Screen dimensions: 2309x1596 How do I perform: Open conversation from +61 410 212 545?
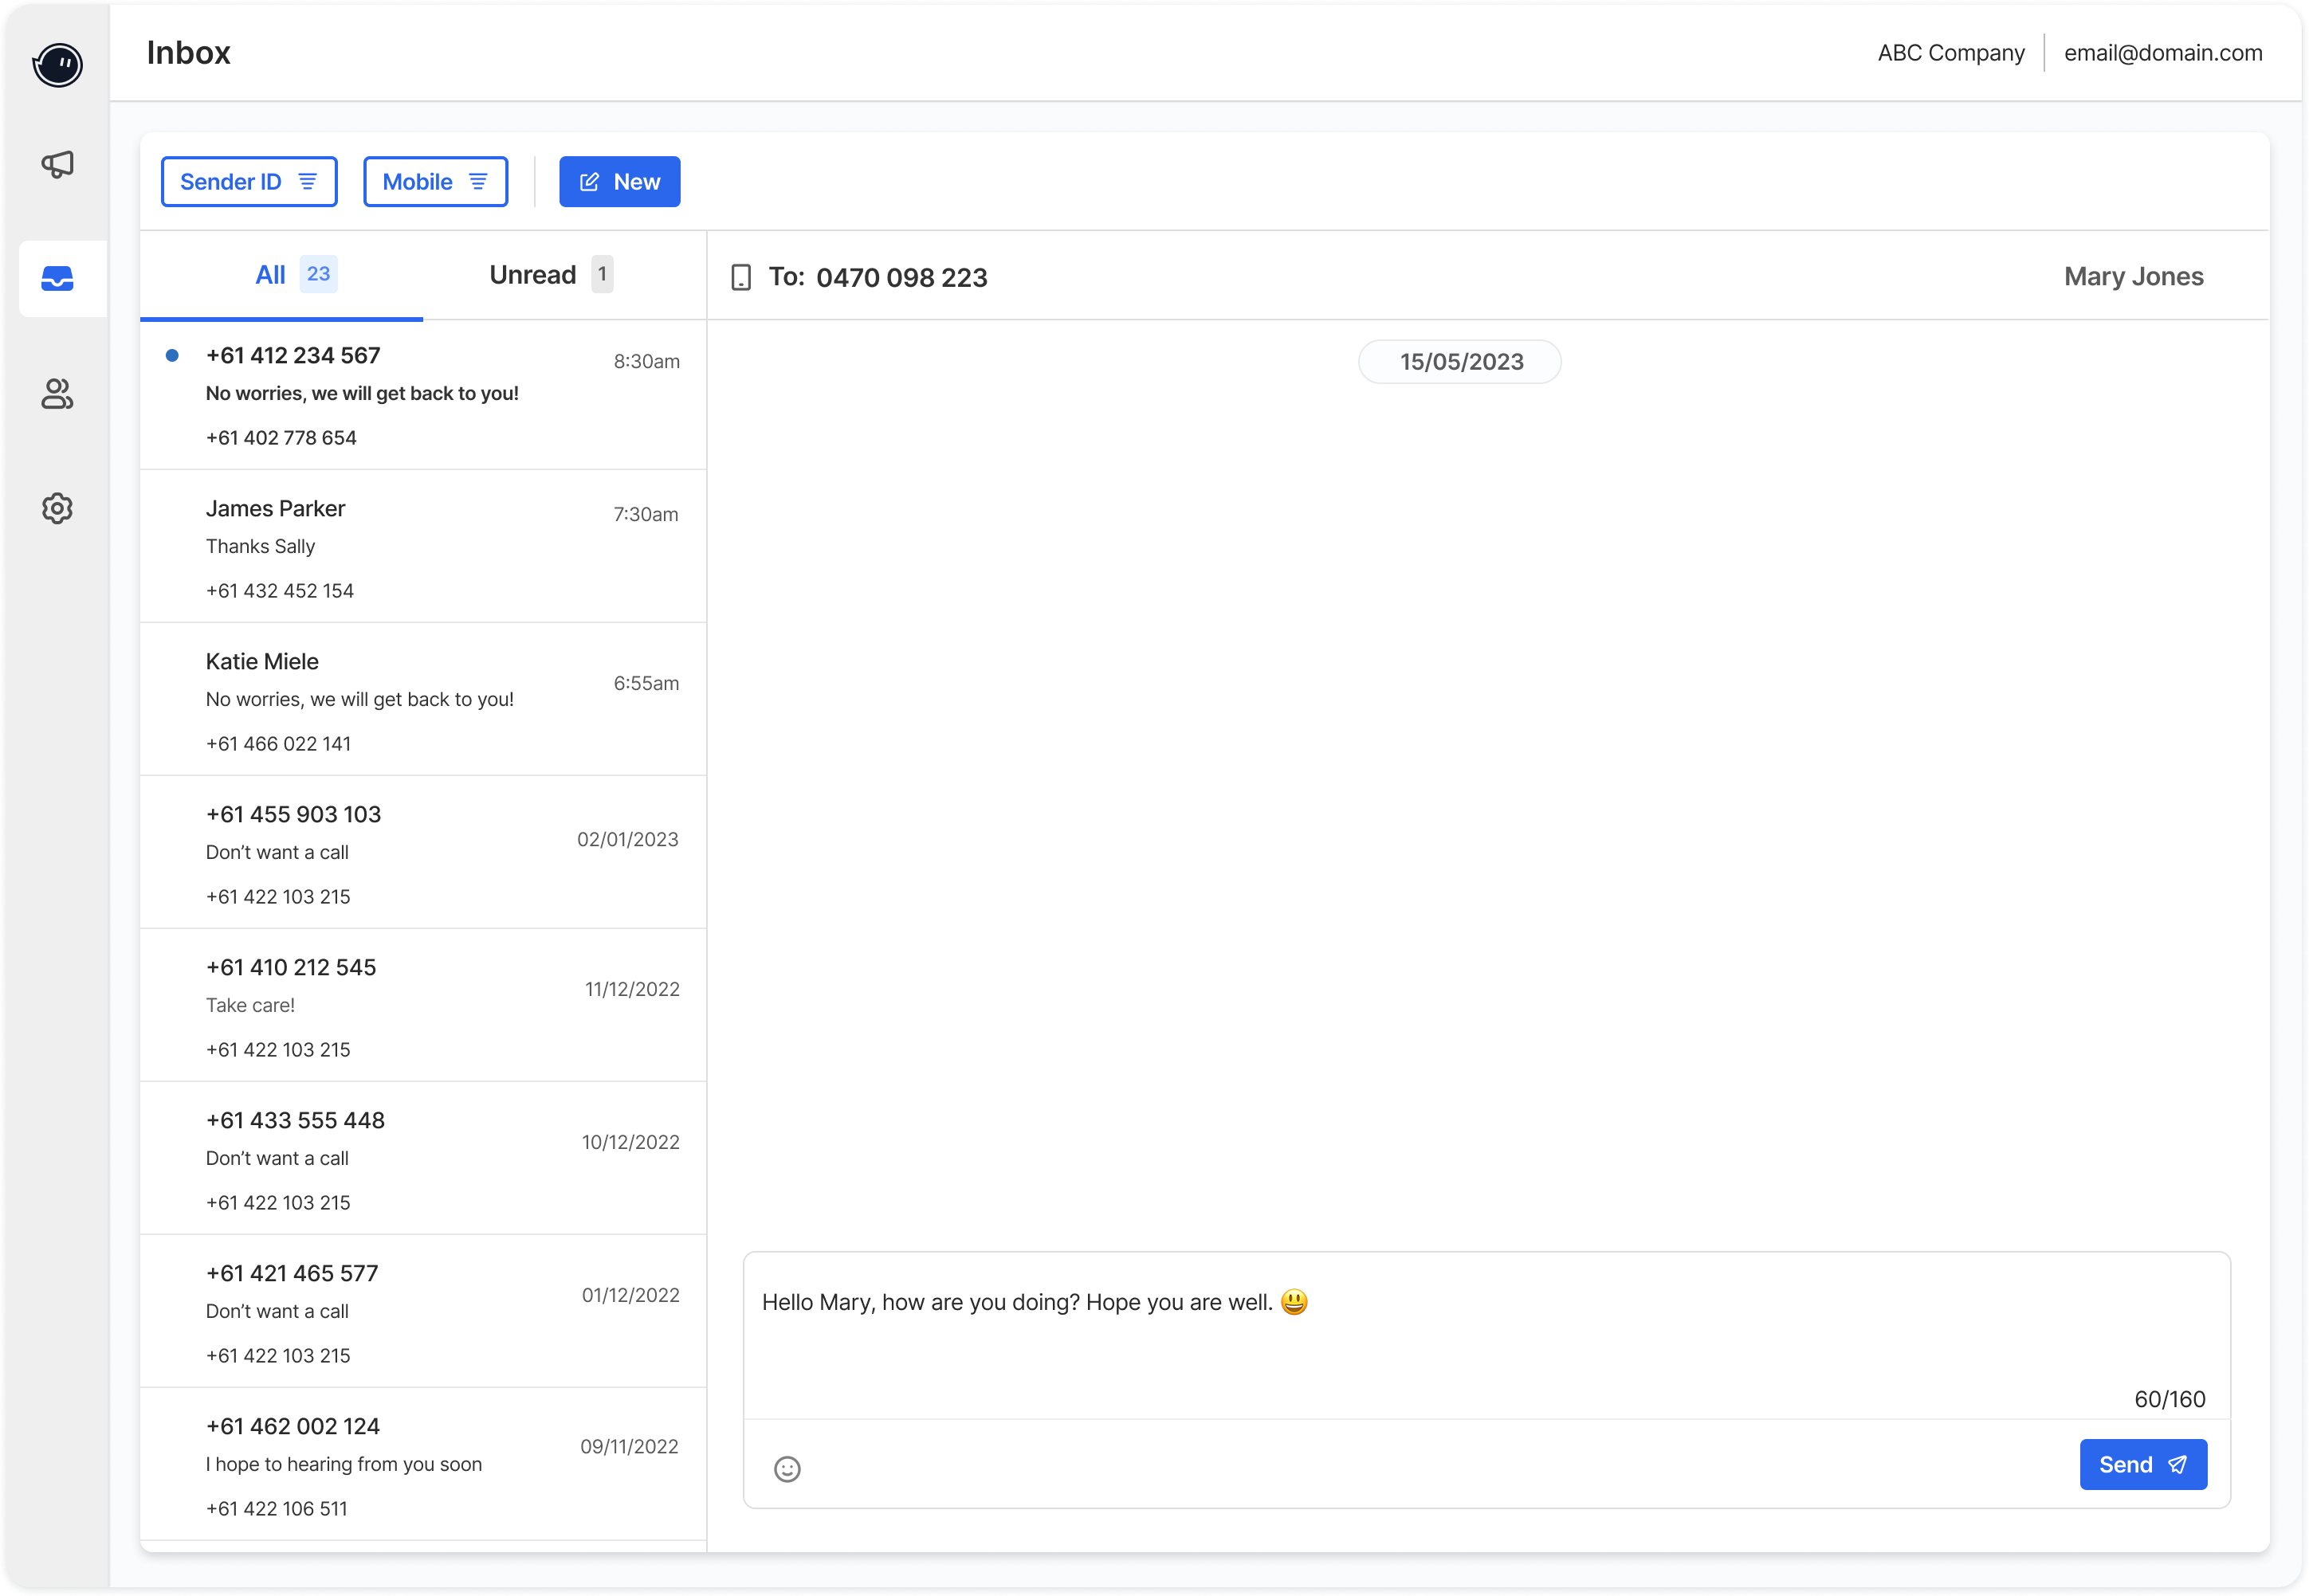coord(423,1006)
